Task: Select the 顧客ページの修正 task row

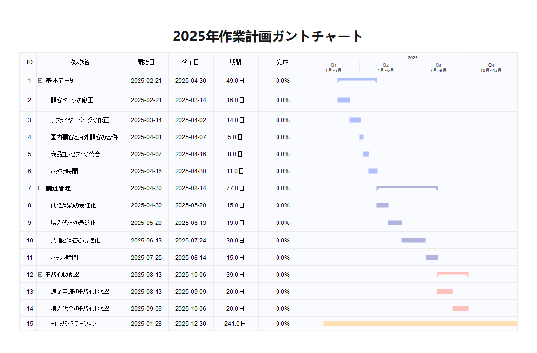Action: [x=72, y=100]
